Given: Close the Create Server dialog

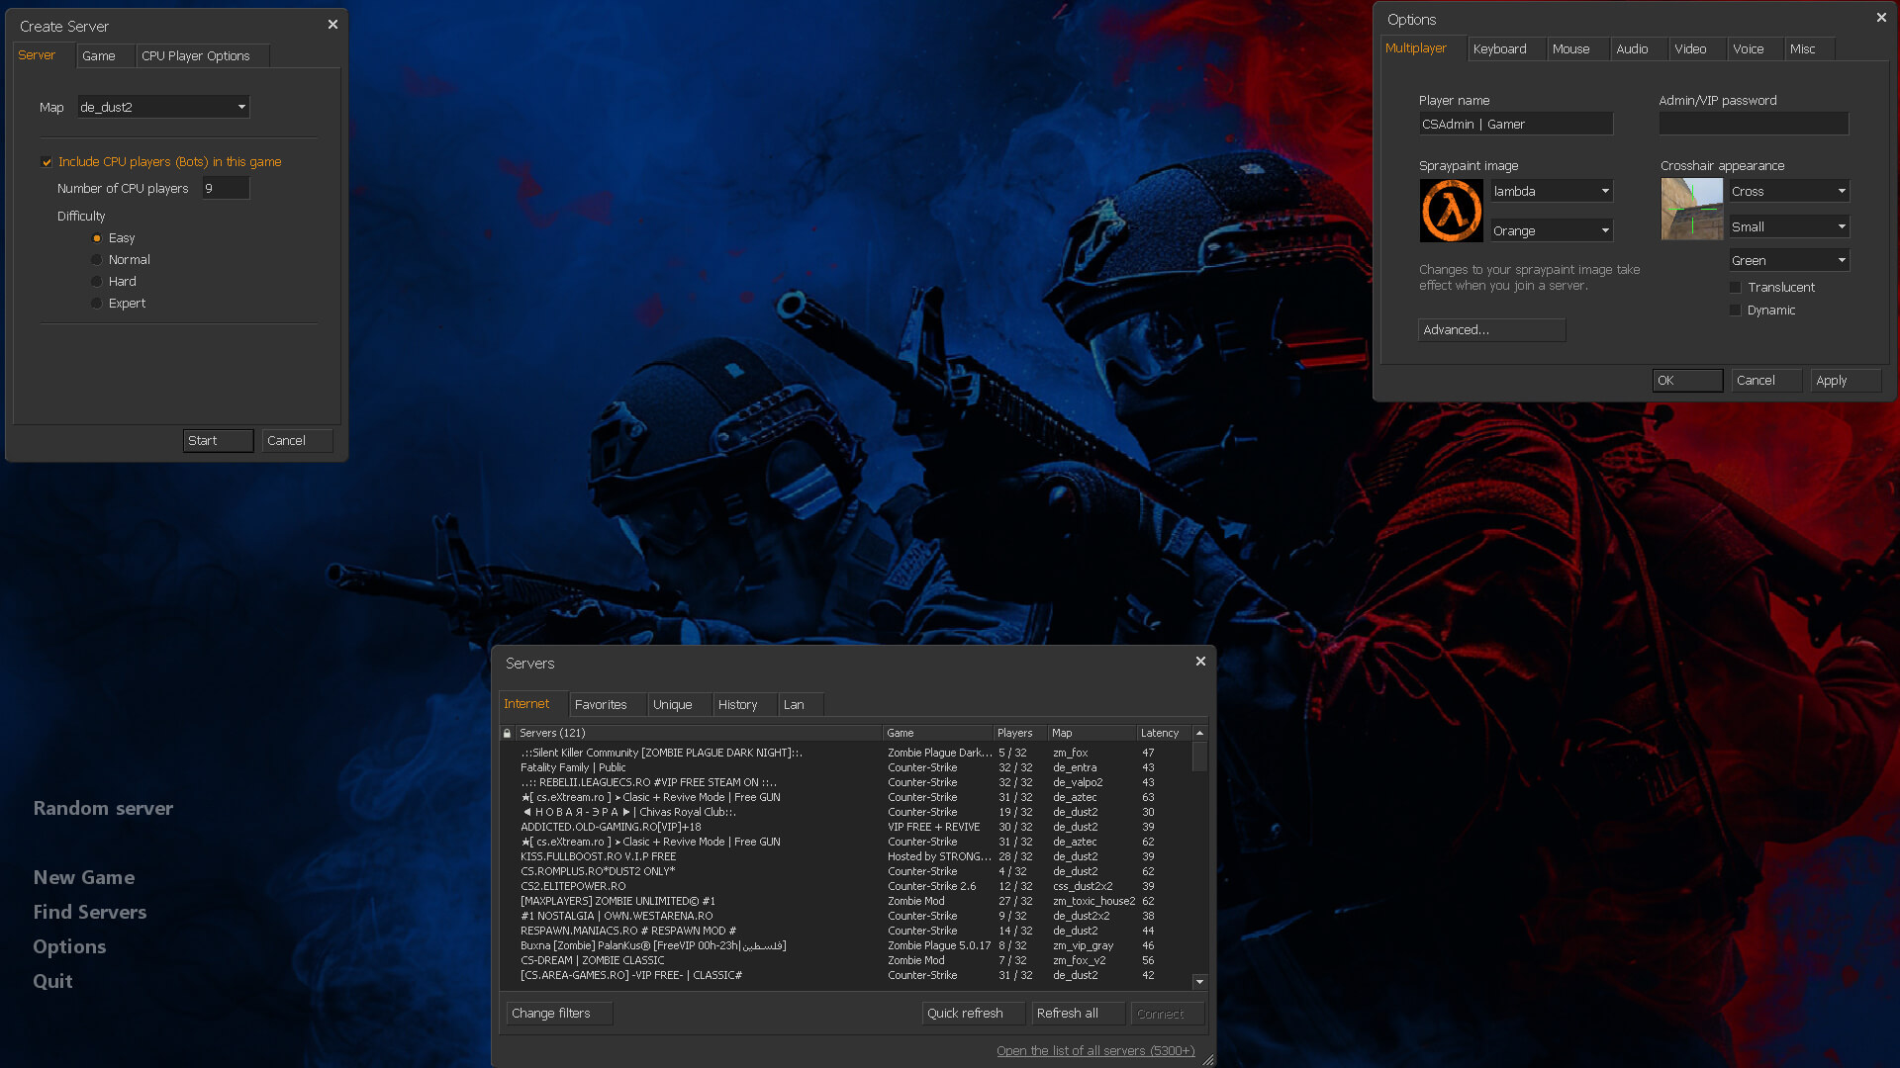Looking at the screenshot, I should pos(332,25).
